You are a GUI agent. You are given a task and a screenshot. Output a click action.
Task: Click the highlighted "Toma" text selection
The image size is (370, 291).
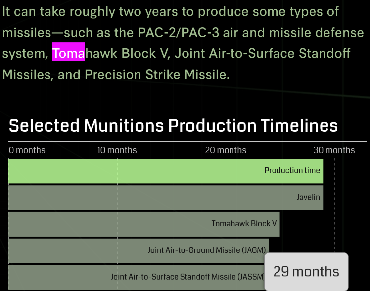(x=68, y=53)
